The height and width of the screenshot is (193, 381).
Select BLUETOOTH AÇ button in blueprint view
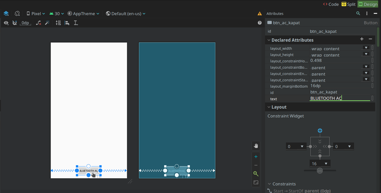coord(177,171)
